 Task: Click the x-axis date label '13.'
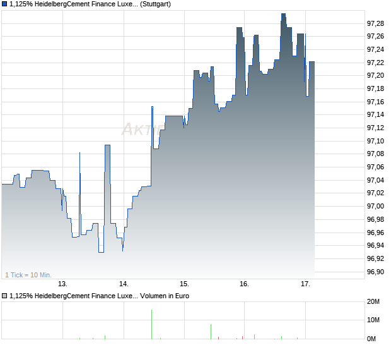click(x=62, y=284)
